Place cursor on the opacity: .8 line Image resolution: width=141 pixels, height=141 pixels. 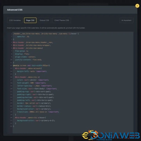tap(23, 37)
